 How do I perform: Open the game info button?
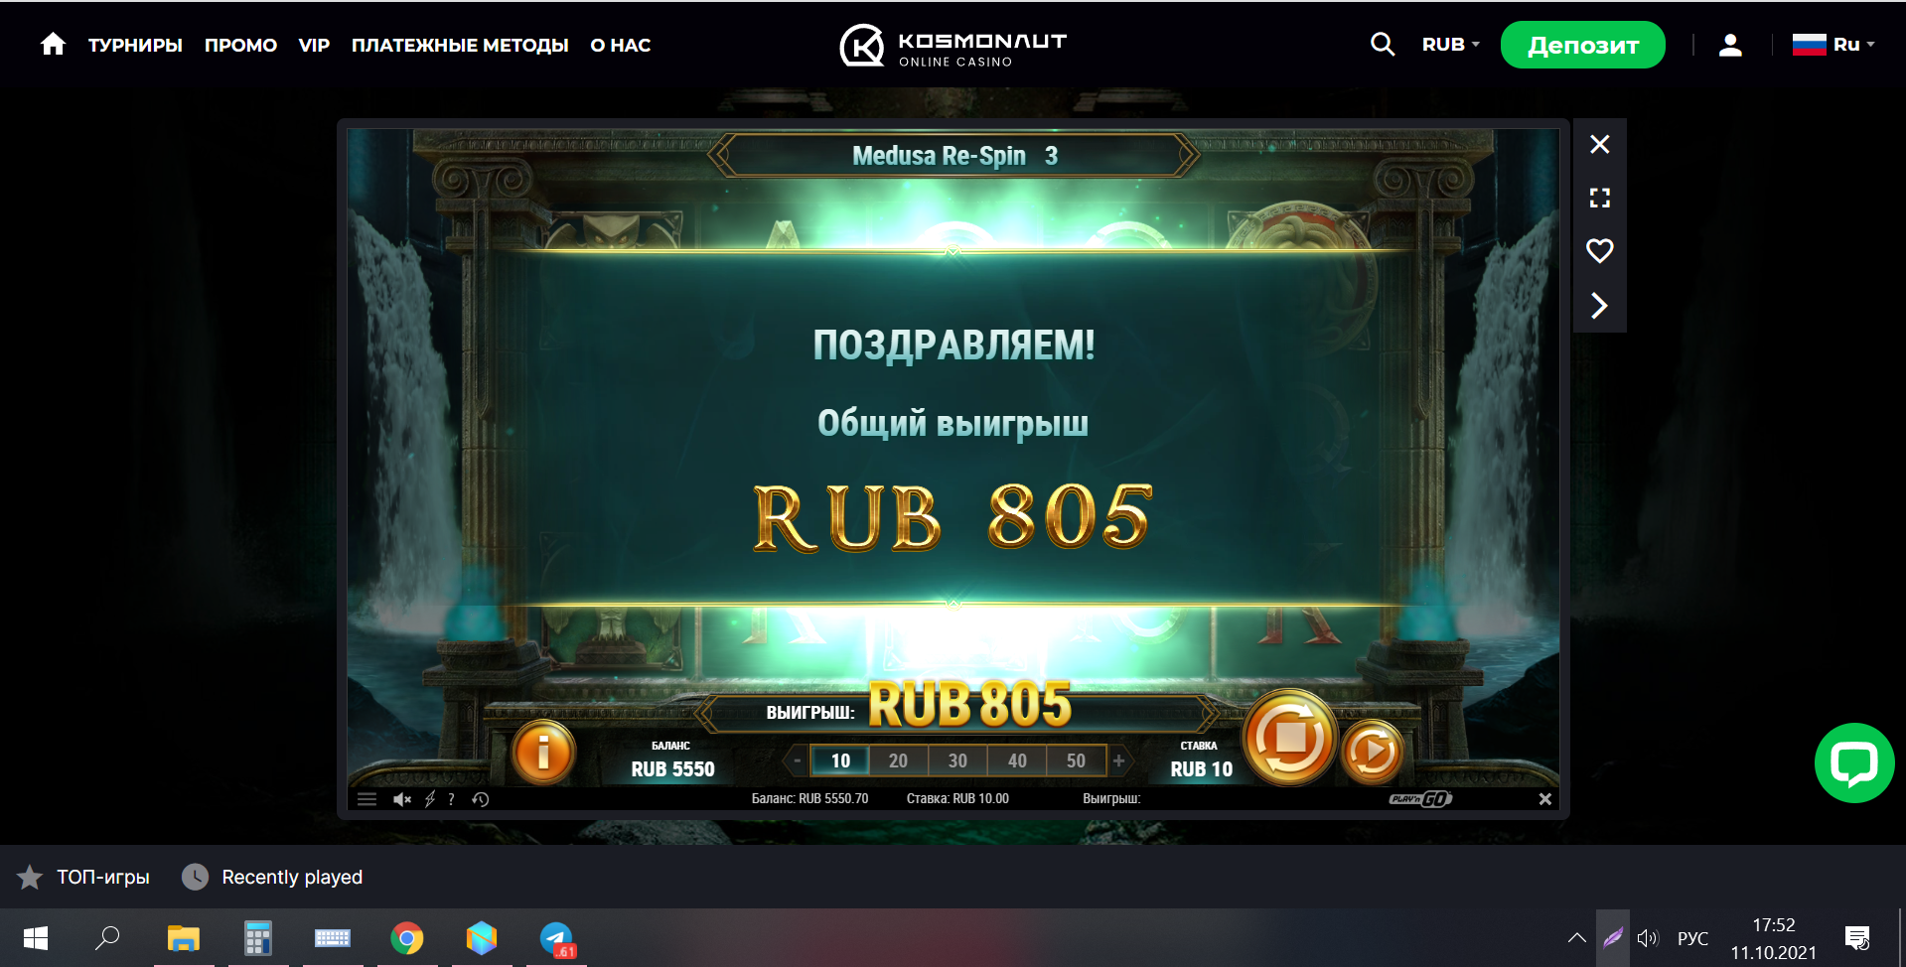click(x=542, y=752)
